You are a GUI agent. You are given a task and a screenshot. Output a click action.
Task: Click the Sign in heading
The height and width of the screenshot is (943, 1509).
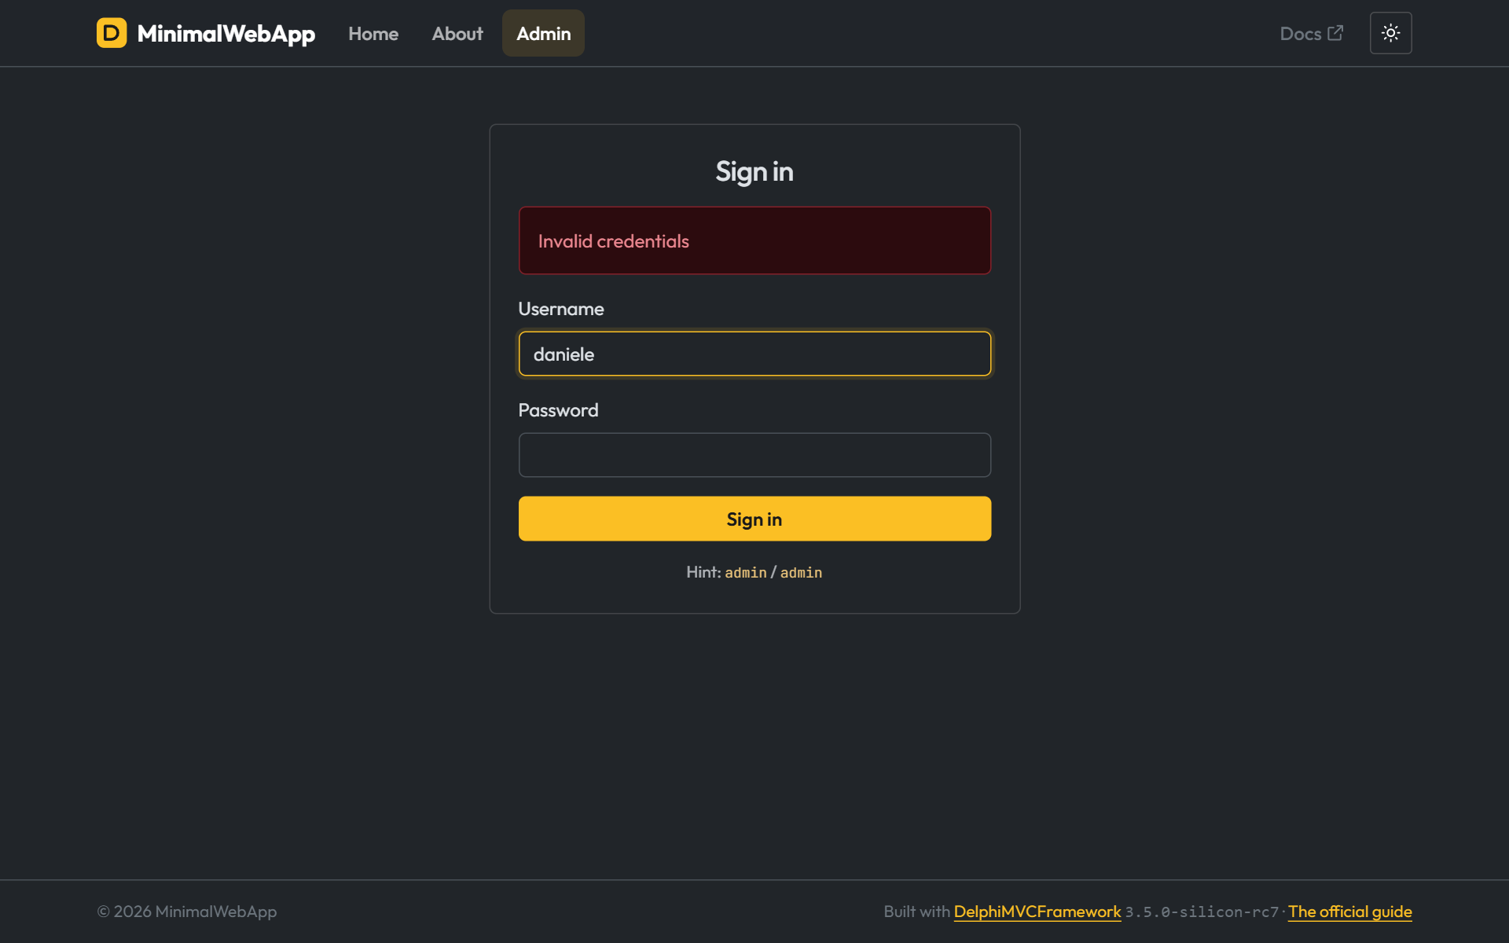click(x=754, y=171)
